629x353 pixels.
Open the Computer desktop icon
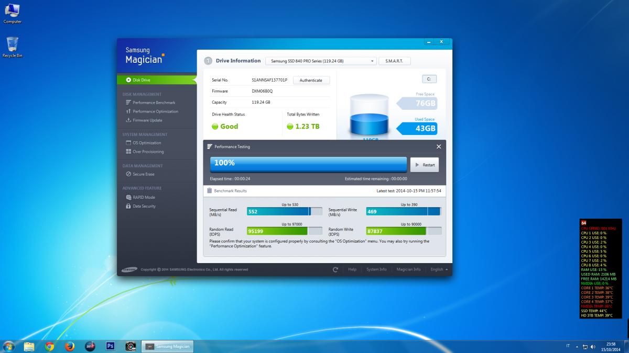[12, 13]
